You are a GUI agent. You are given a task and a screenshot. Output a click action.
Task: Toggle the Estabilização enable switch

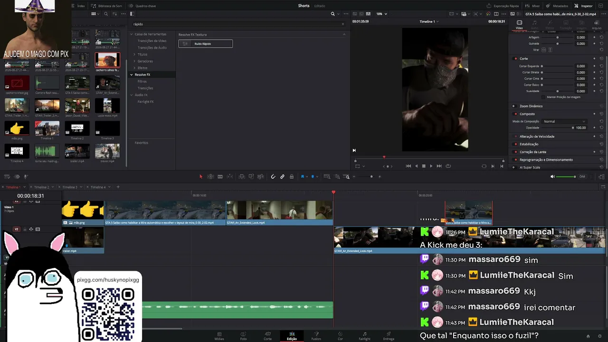[x=515, y=144]
